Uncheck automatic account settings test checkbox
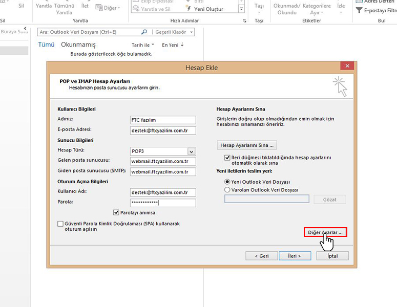397x307 pixels. [227, 158]
